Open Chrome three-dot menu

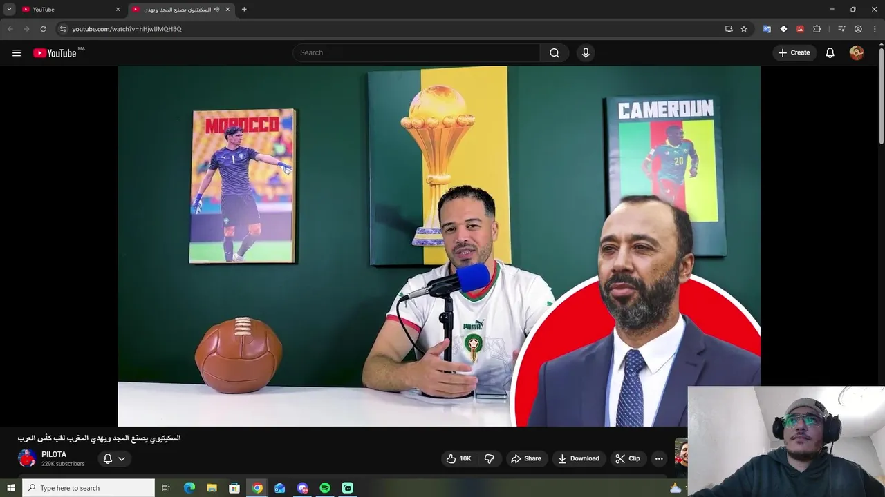[x=875, y=29]
